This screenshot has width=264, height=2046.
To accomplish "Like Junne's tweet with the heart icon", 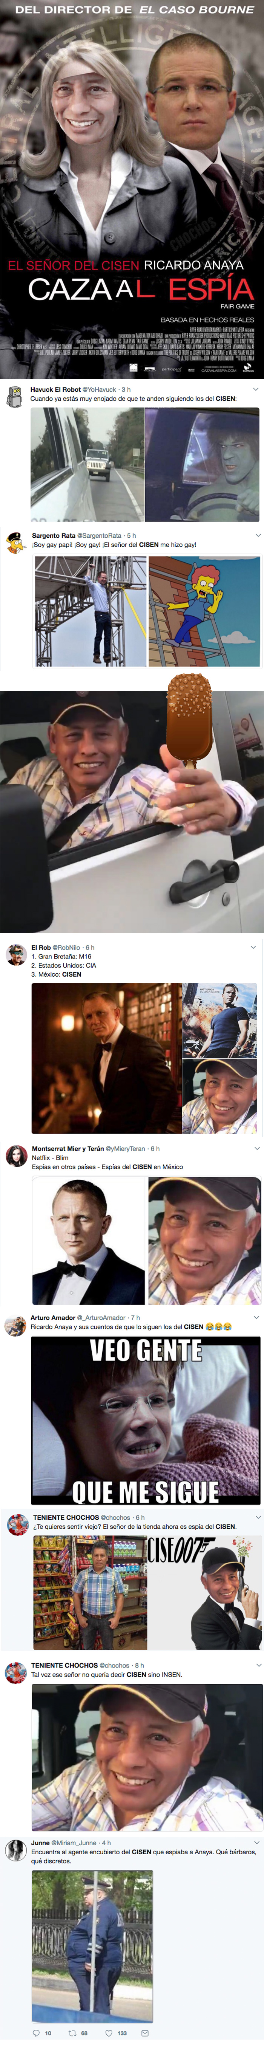I will (109, 2032).
